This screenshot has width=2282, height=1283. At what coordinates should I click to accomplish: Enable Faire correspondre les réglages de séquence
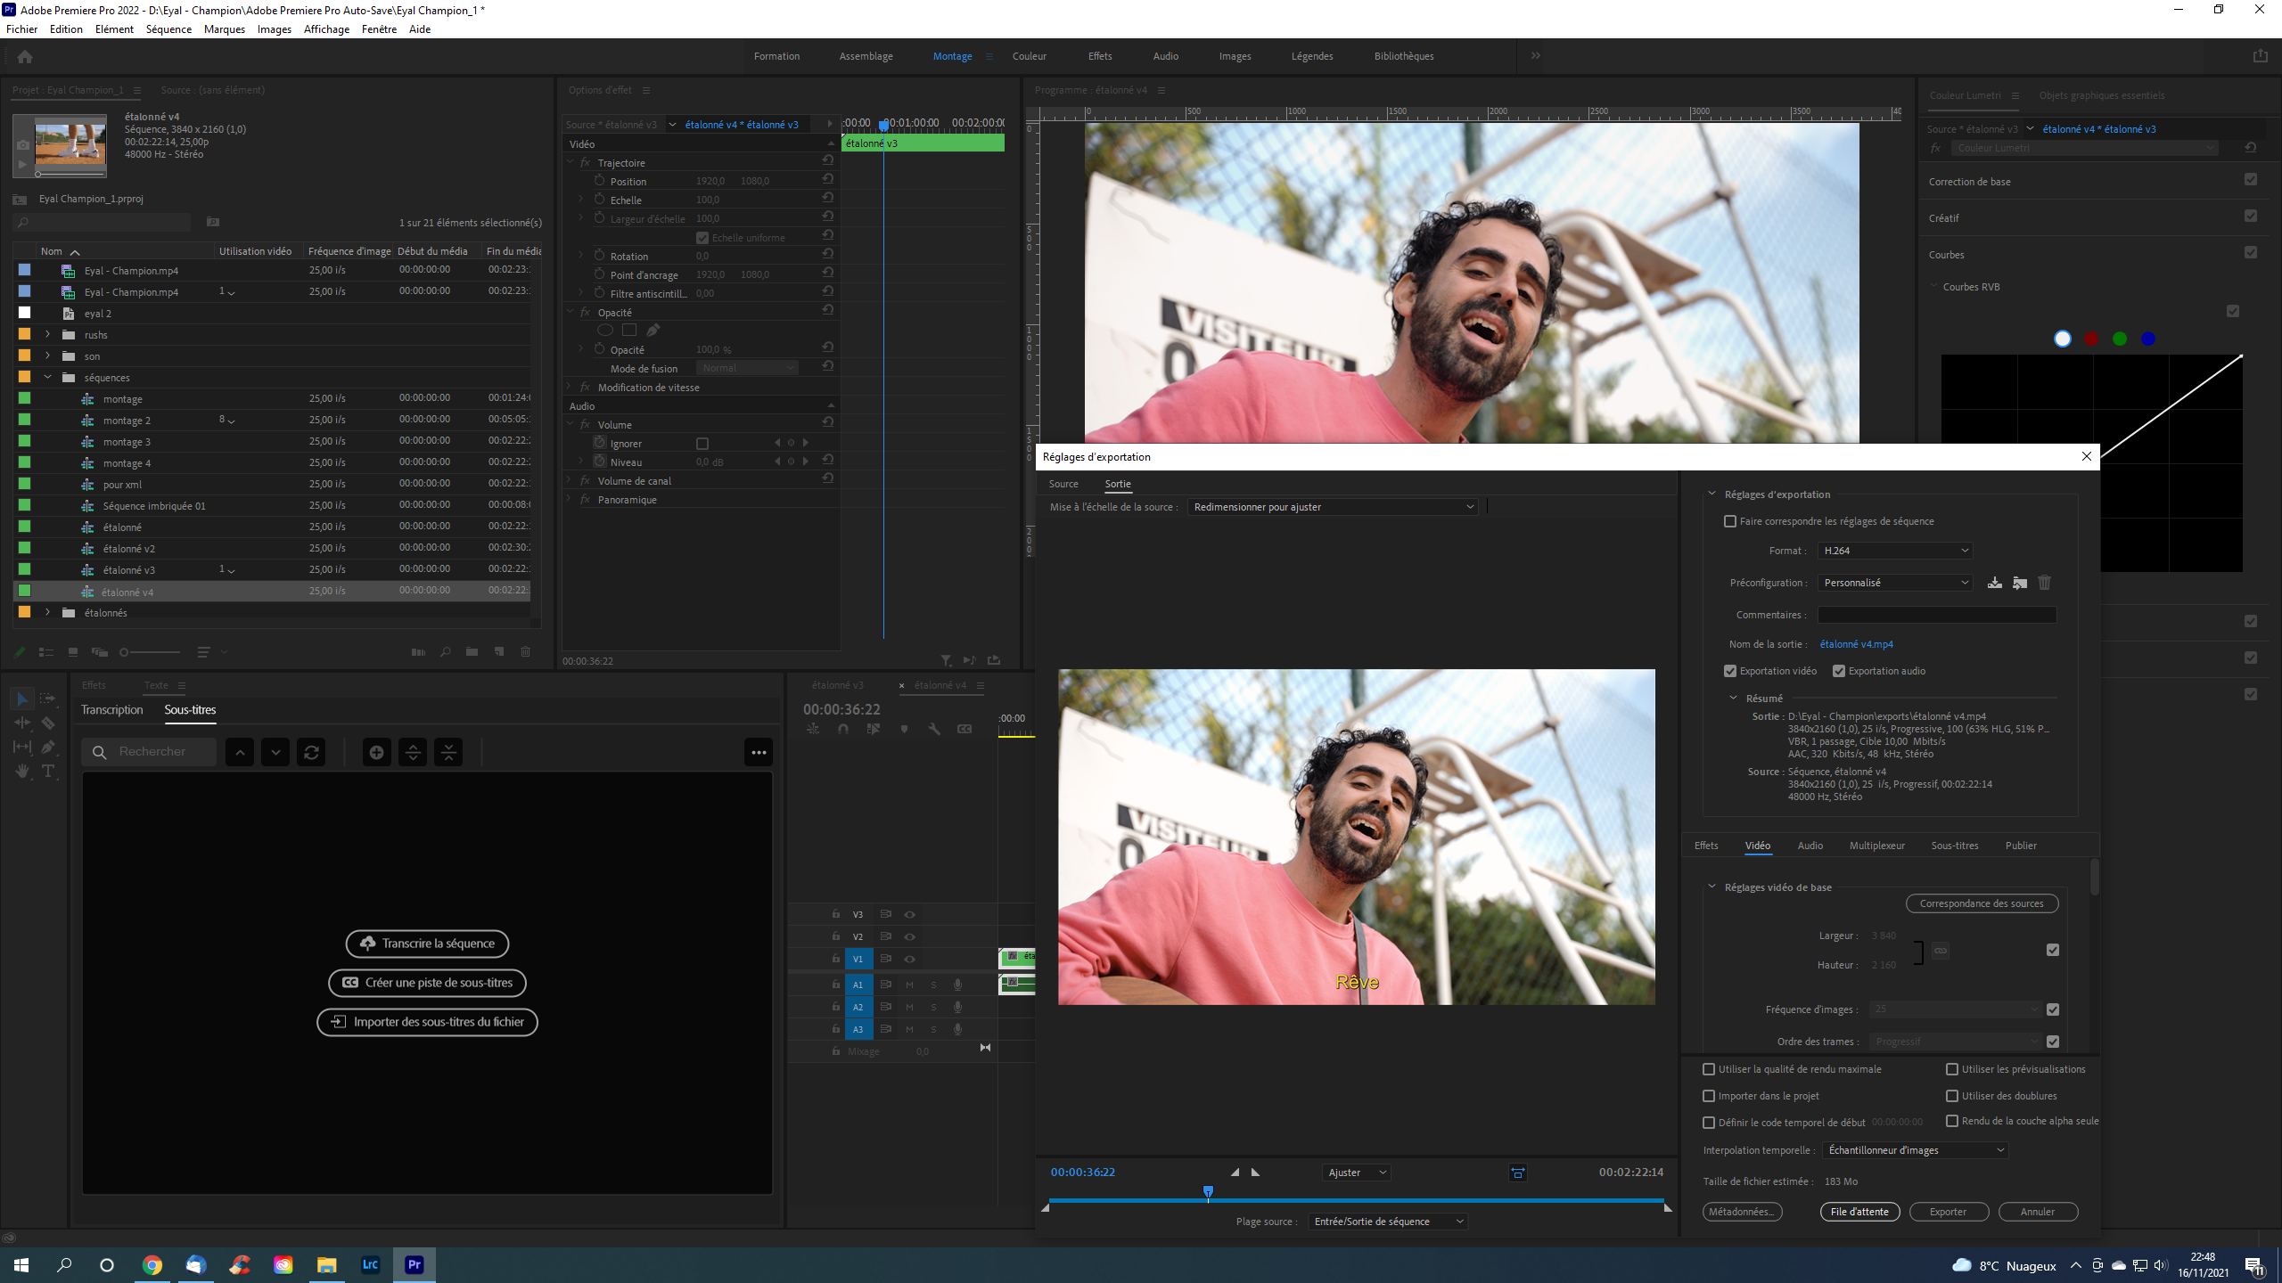1730,521
